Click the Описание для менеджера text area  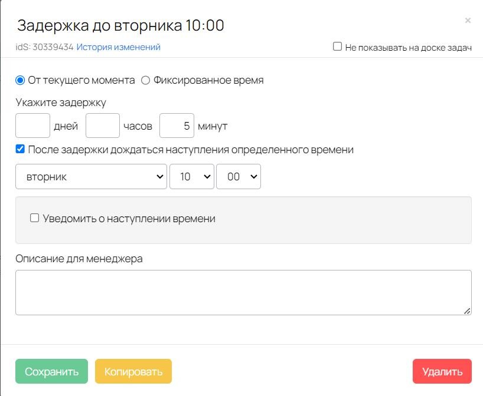click(243, 292)
